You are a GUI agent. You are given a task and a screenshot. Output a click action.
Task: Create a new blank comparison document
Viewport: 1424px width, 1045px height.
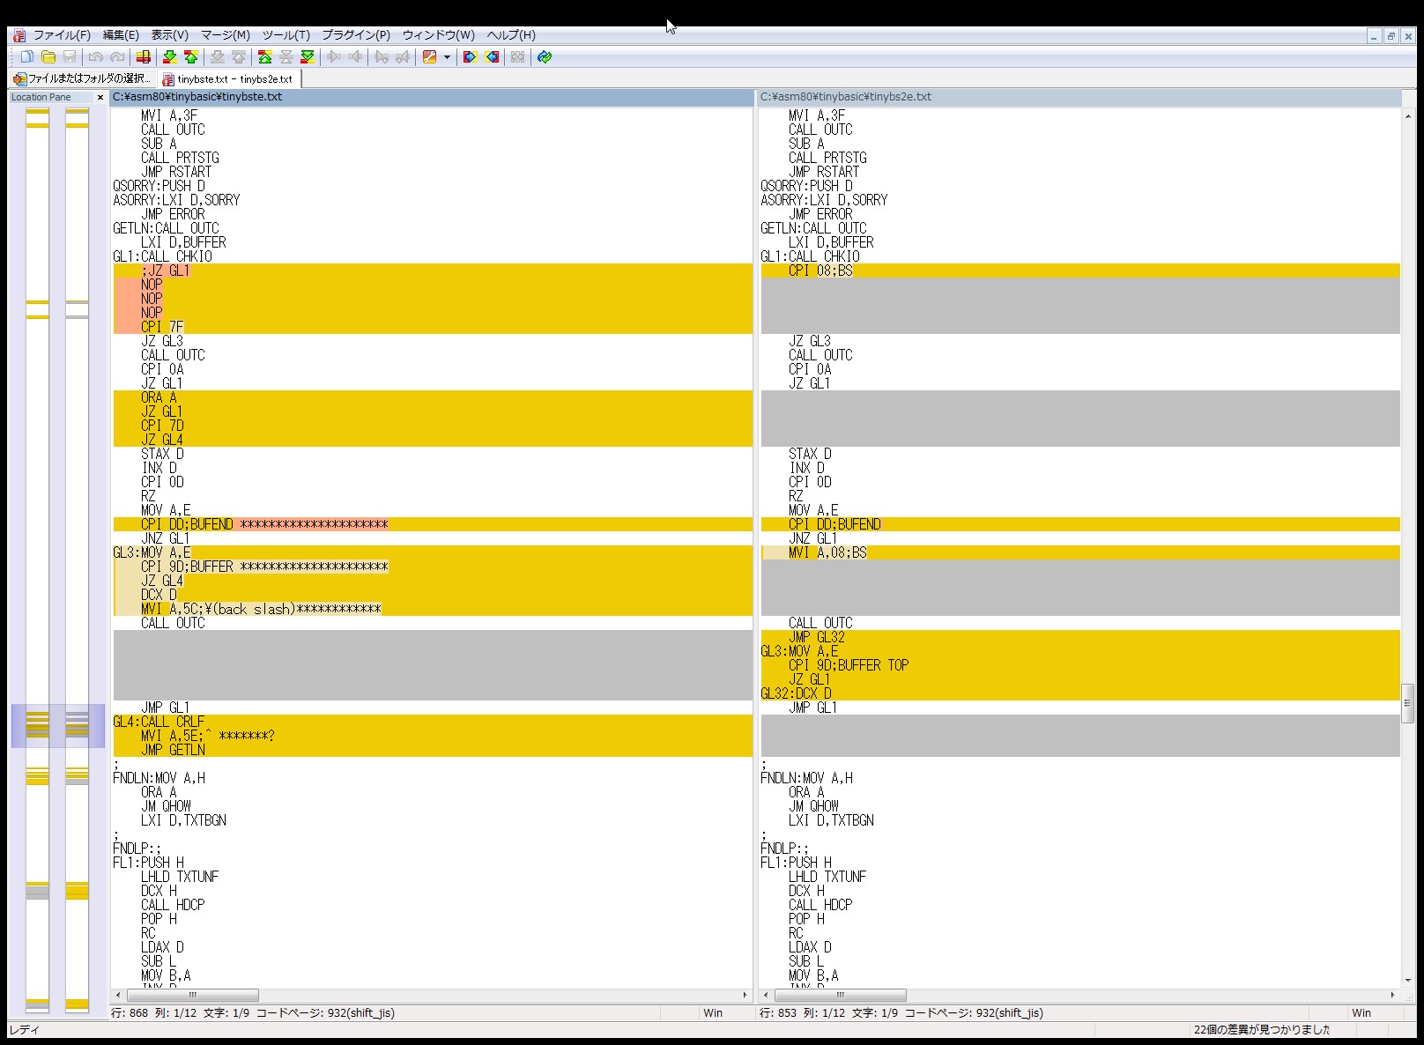click(27, 57)
